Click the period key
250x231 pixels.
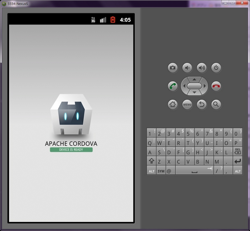click(228, 161)
